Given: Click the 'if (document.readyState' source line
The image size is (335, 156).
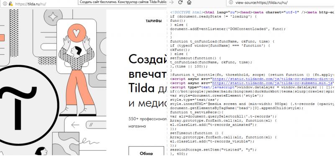Looking at the screenshot, I should pos(213,16).
